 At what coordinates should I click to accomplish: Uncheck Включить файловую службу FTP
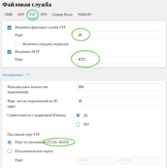9,27
